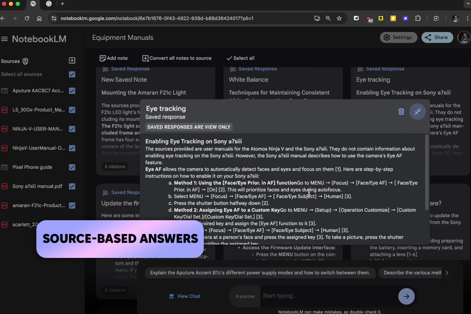Click the 8 citations chip

[115, 290]
